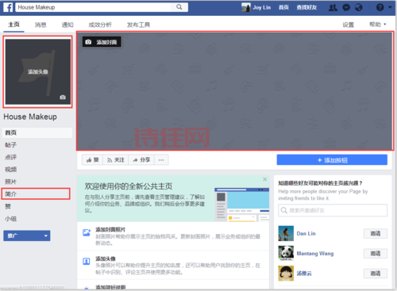Click the 关注 follow button
The height and width of the screenshot is (291, 397).
tap(116, 160)
